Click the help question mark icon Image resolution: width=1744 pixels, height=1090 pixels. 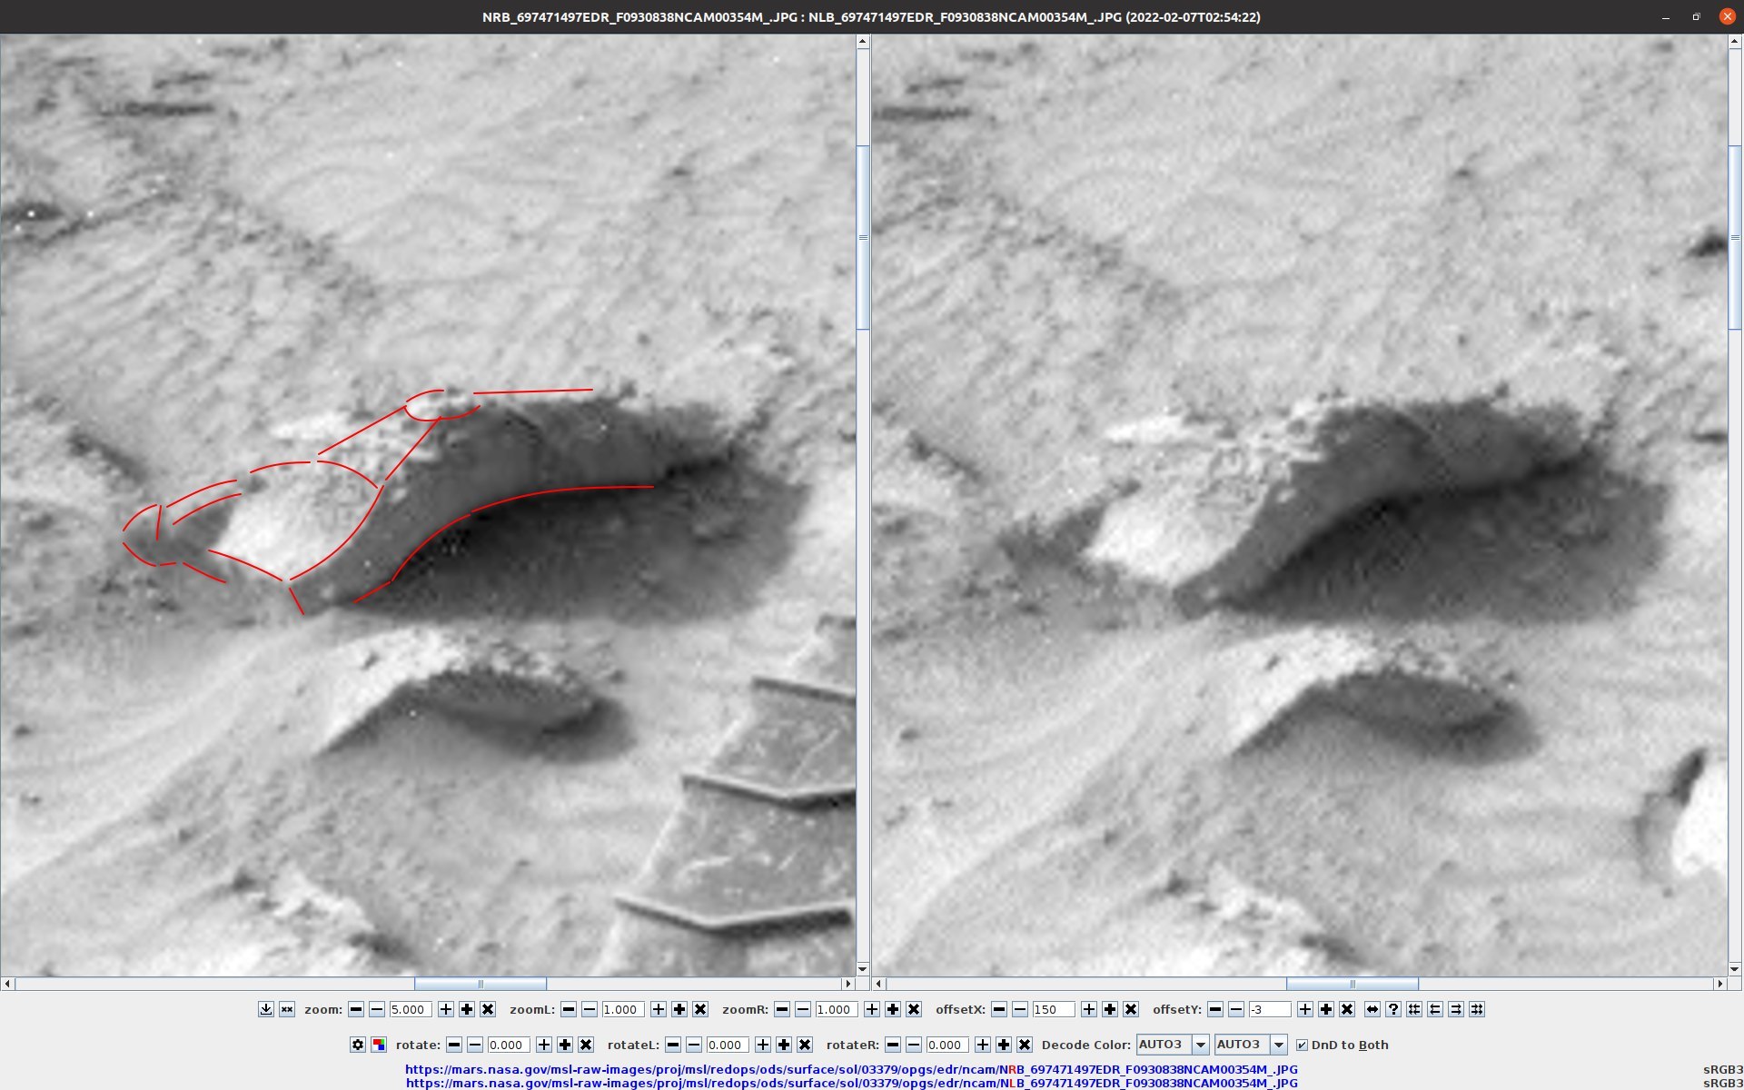[1393, 1009]
